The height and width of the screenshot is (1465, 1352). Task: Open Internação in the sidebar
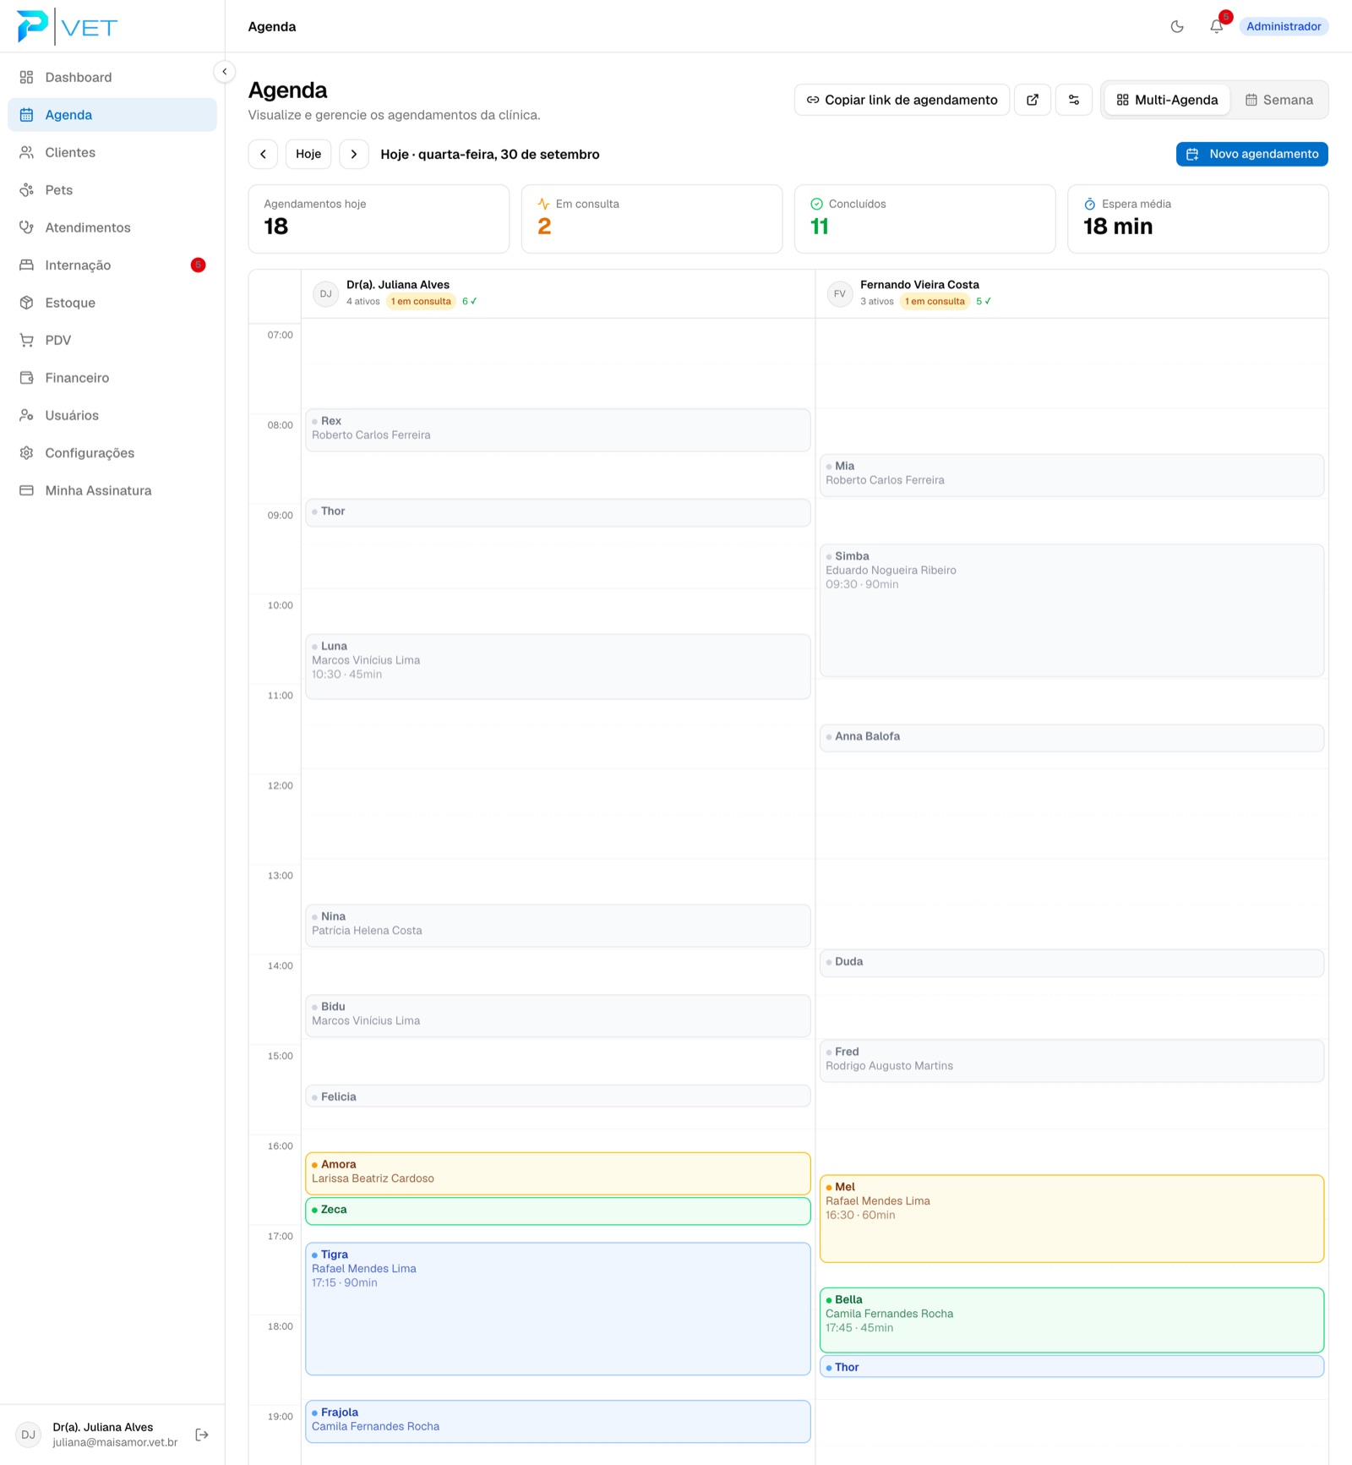click(112, 265)
